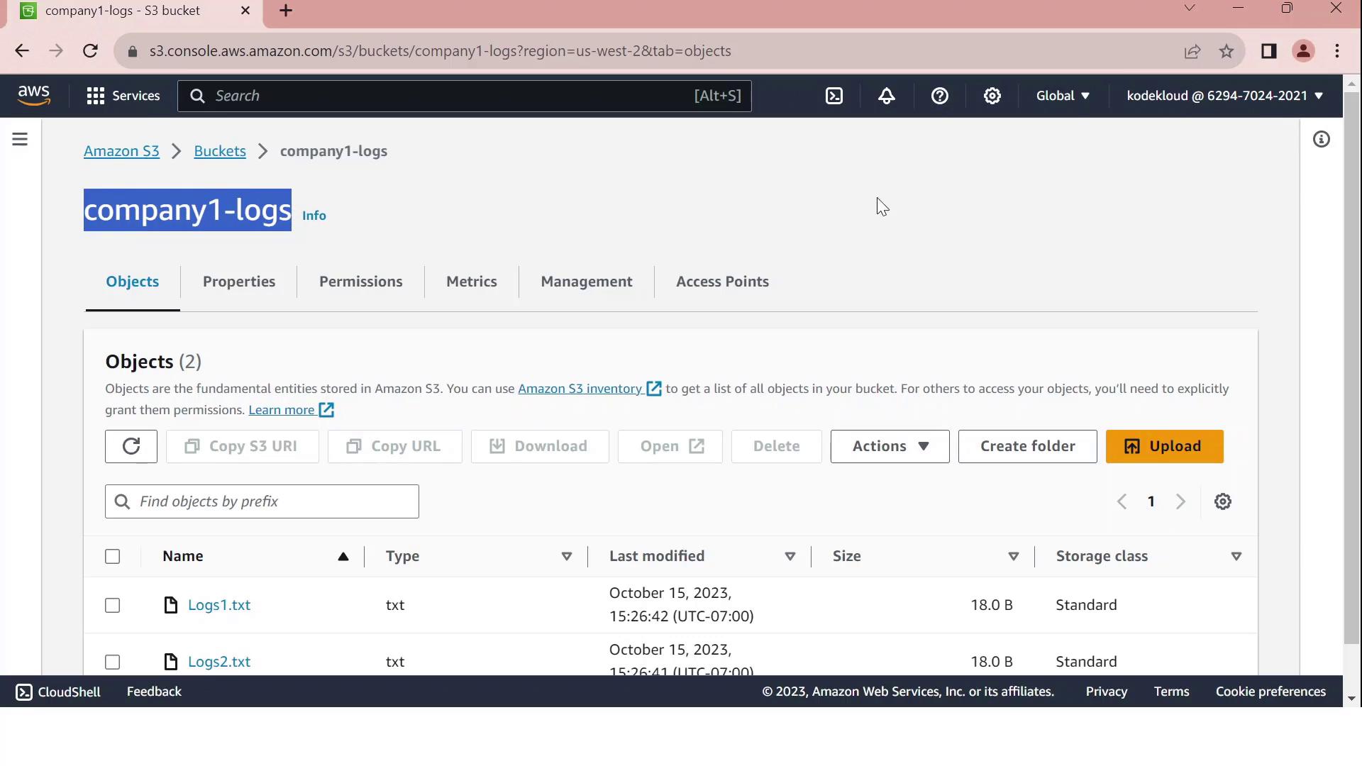Switch to the Management tab

point(586,282)
